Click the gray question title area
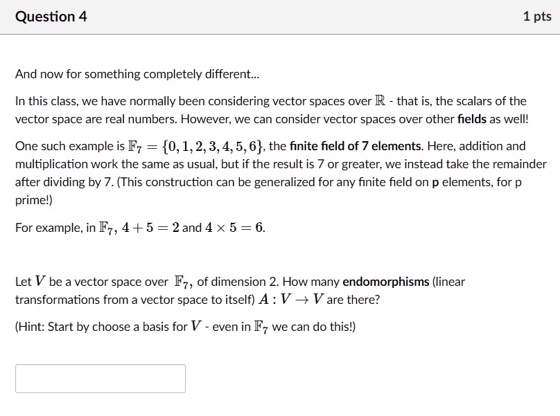 [x=51, y=16]
